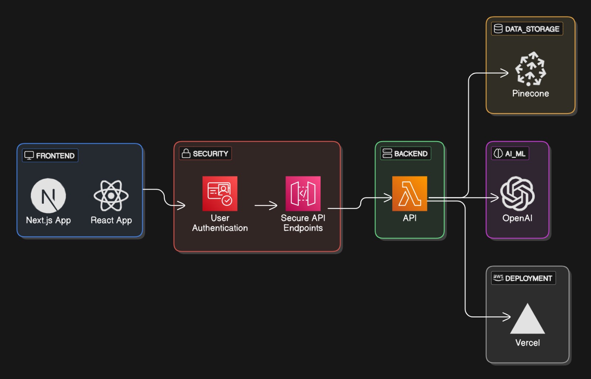Image resolution: width=591 pixels, height=379 pixels.
Task: Click the arrow between User Authentication and Secure API
Action: (x=266, y=205)
